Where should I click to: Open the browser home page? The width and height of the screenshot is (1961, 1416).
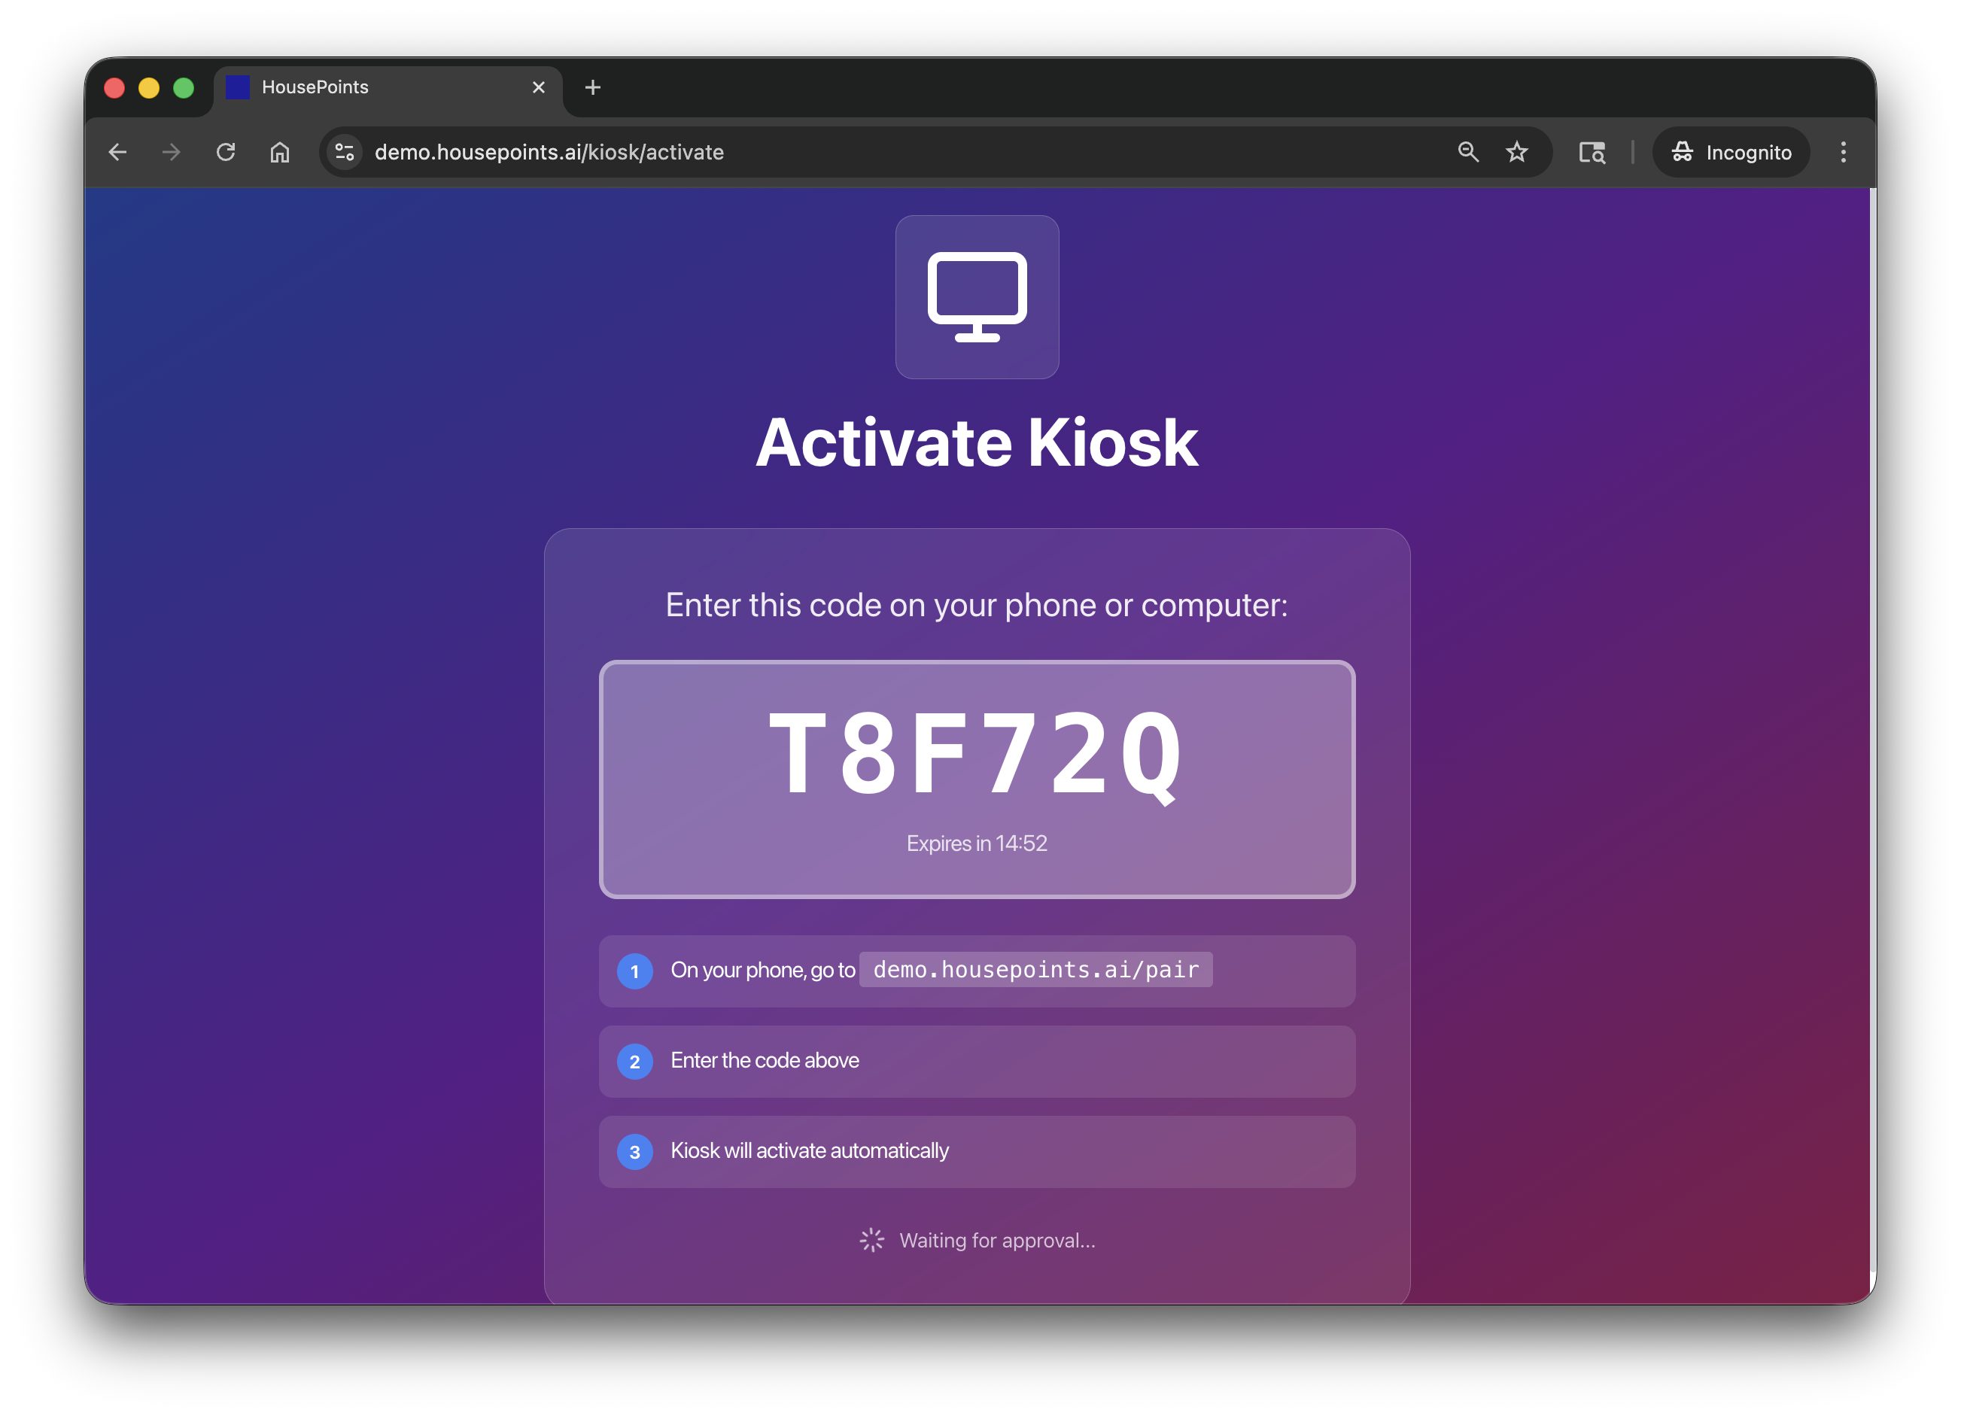point(279,152)
